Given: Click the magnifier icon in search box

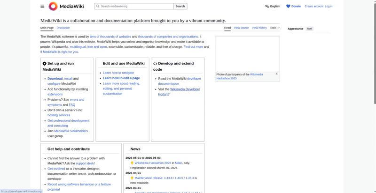Looking at the screenshot, I should tap(97, 6).
